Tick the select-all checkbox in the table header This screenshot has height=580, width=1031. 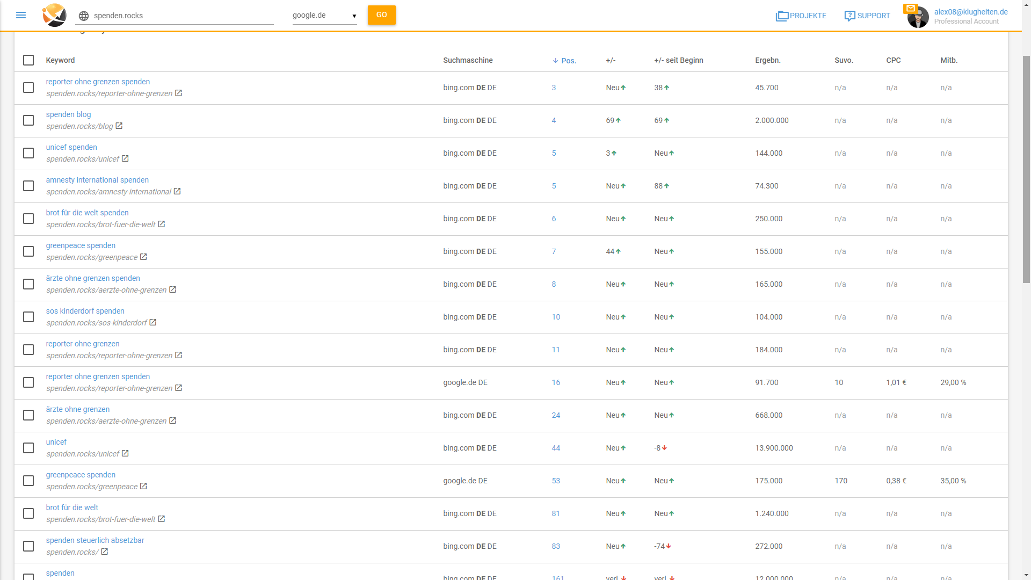pos(28,60)
